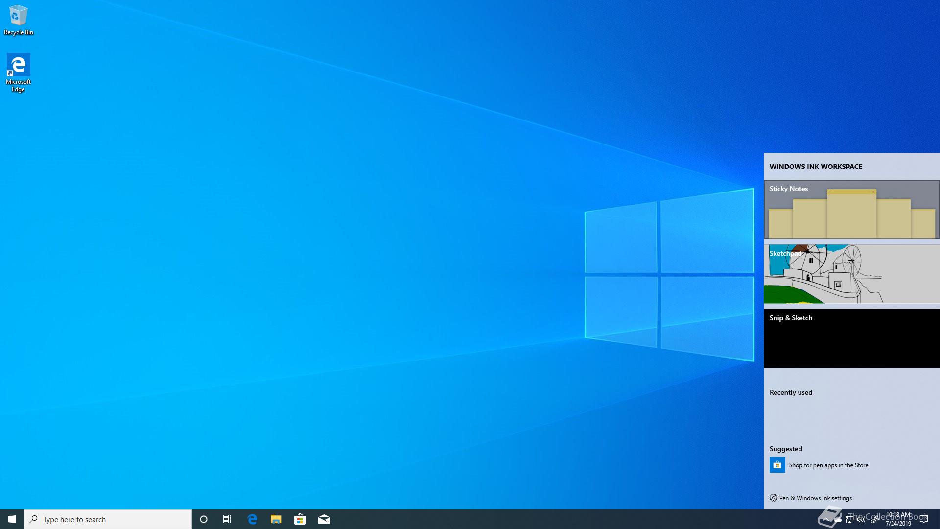Click the Show desktop strip
The height and width of the screenshot is (529, 940).
[938, 519]
